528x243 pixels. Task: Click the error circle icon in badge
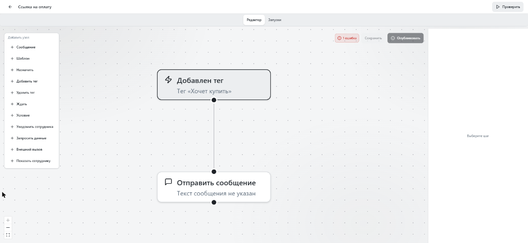point(339,38)
